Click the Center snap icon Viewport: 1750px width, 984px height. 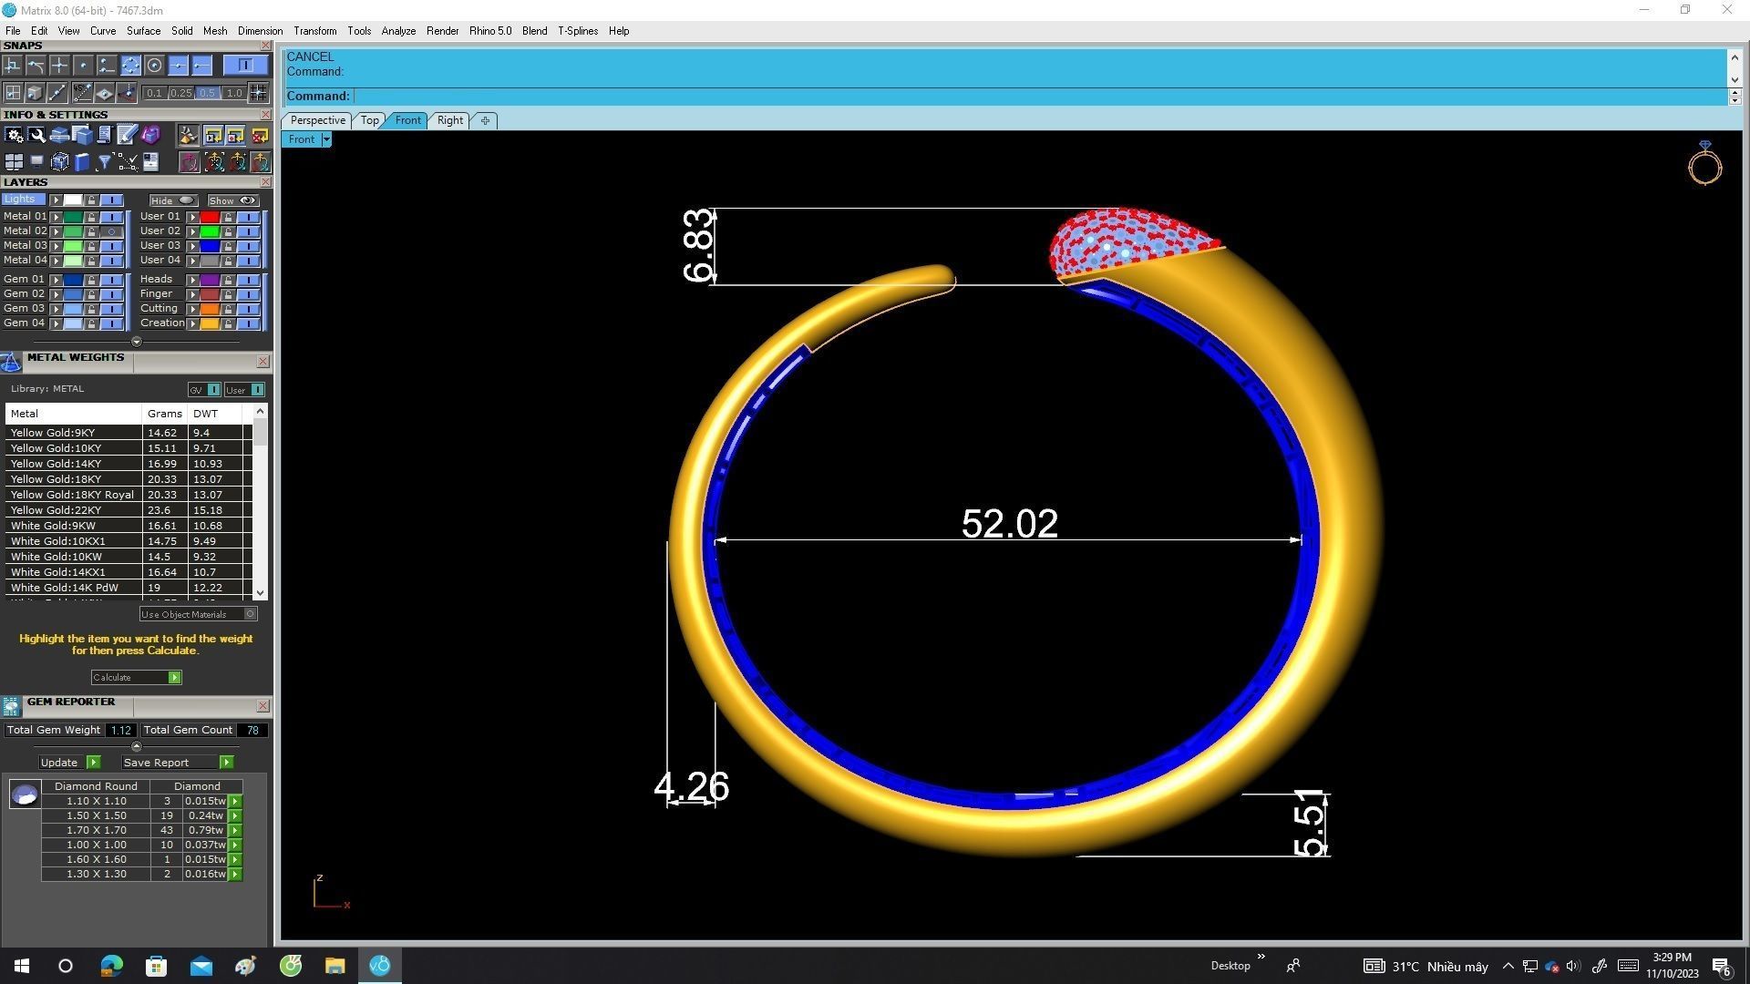pos(154,66)
